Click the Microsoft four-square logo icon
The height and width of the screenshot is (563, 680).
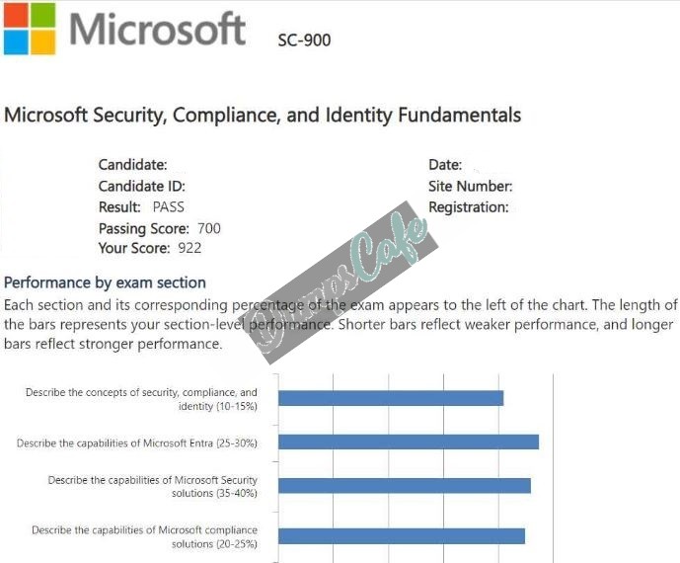tap(30, 29)
